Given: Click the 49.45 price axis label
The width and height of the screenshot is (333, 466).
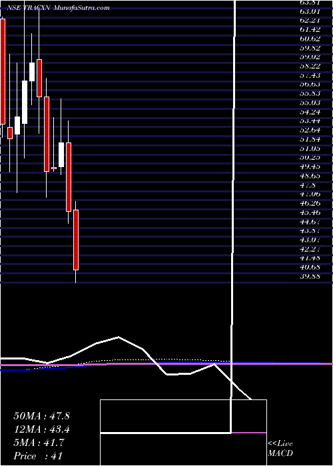Looking at the screenshot, I should (310, 166).
